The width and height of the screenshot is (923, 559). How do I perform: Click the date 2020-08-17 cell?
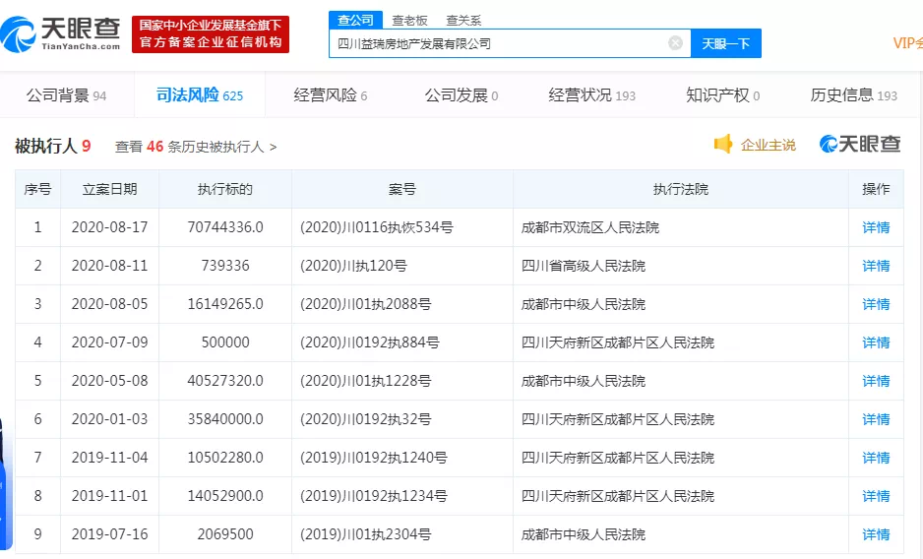pos(109,227)
